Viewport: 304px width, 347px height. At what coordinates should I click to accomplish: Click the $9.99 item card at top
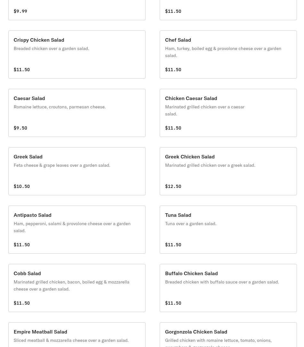pyautogui.click(x=77, y=10)
